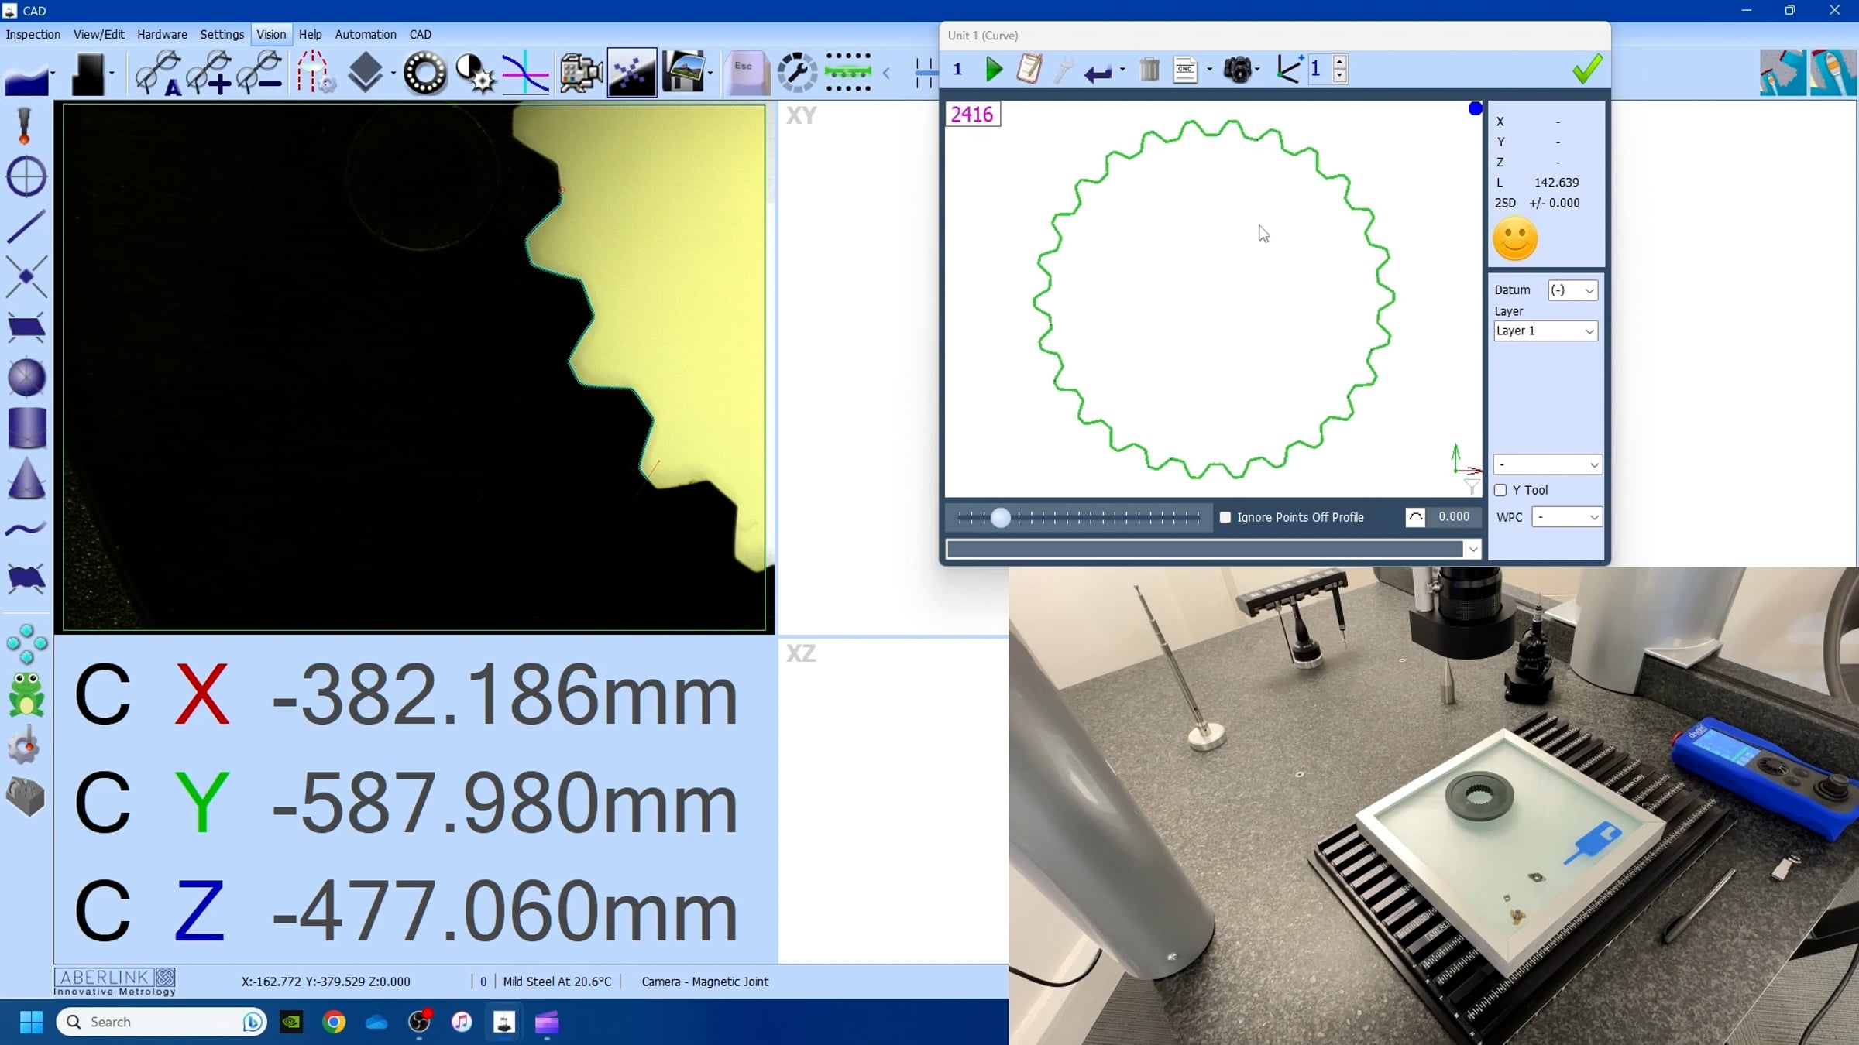Click the green checkmark to accept curve

1587,70
